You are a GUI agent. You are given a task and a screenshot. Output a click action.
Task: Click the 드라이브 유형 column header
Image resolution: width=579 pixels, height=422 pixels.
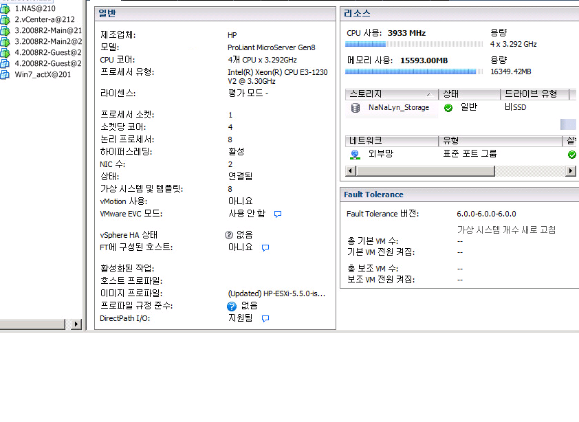(535, 94)
